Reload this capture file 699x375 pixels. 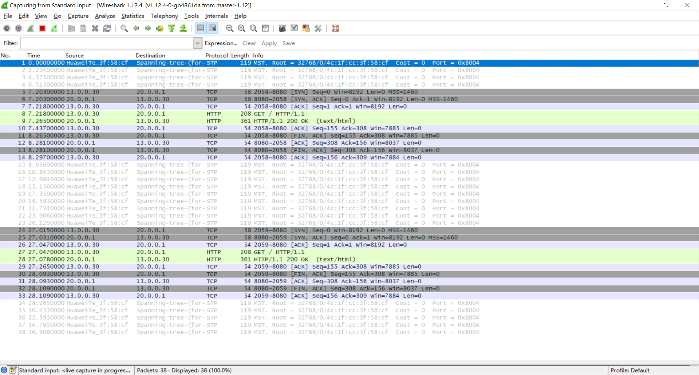[107, 28]
